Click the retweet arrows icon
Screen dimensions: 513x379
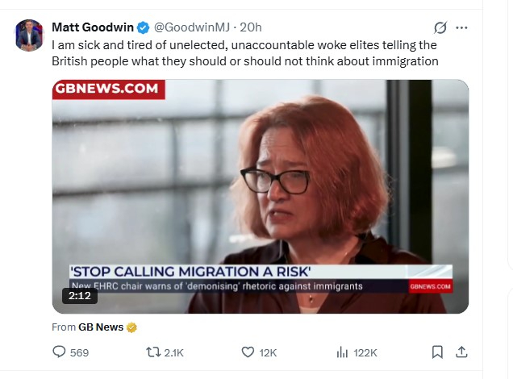153,352
